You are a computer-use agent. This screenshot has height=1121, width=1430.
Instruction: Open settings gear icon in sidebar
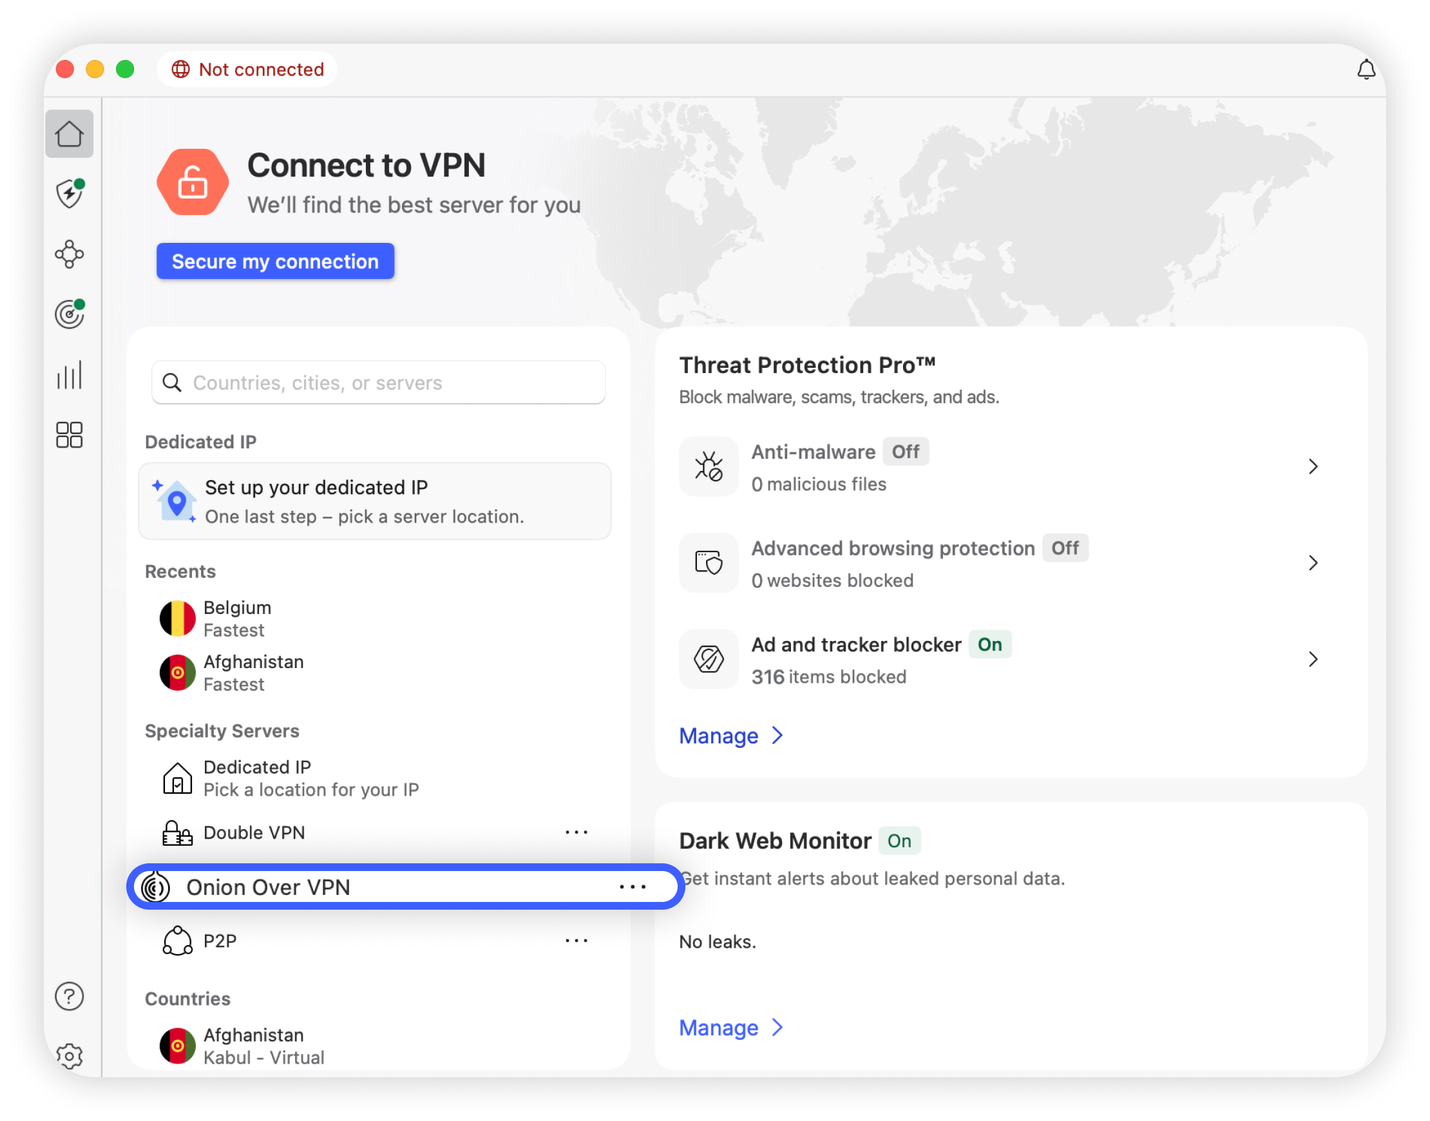click(x=69, y=1055)
